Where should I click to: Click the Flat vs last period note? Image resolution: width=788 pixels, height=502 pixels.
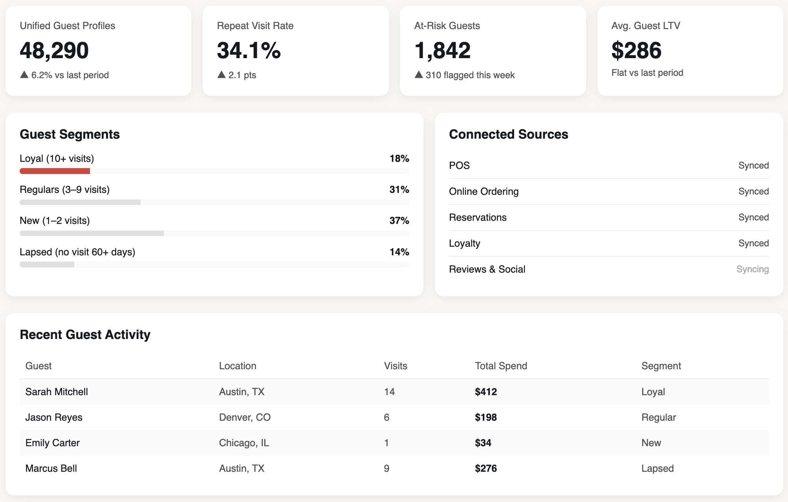[647, 73]
